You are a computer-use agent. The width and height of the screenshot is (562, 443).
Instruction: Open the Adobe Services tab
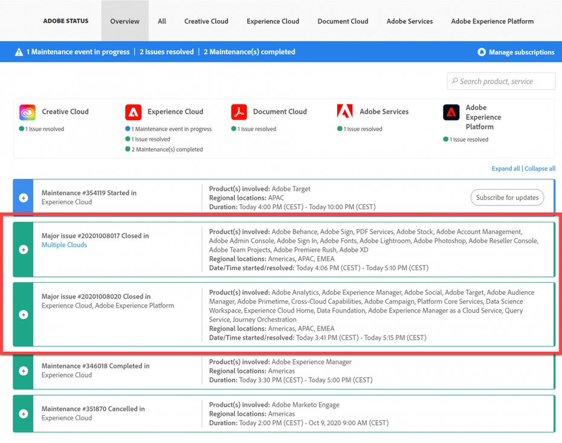pyautogui.click(x=409, y=21)
